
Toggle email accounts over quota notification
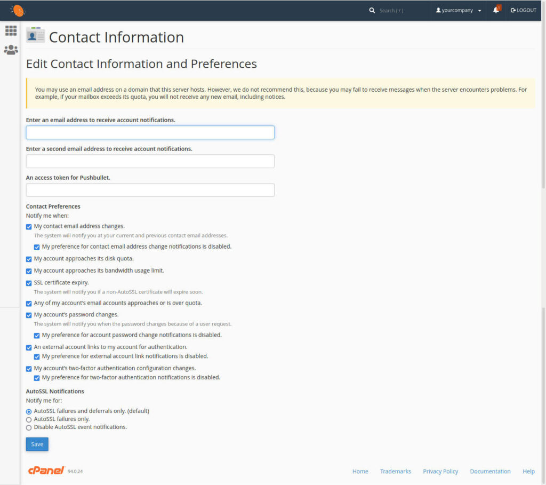(x=29, y=304)
